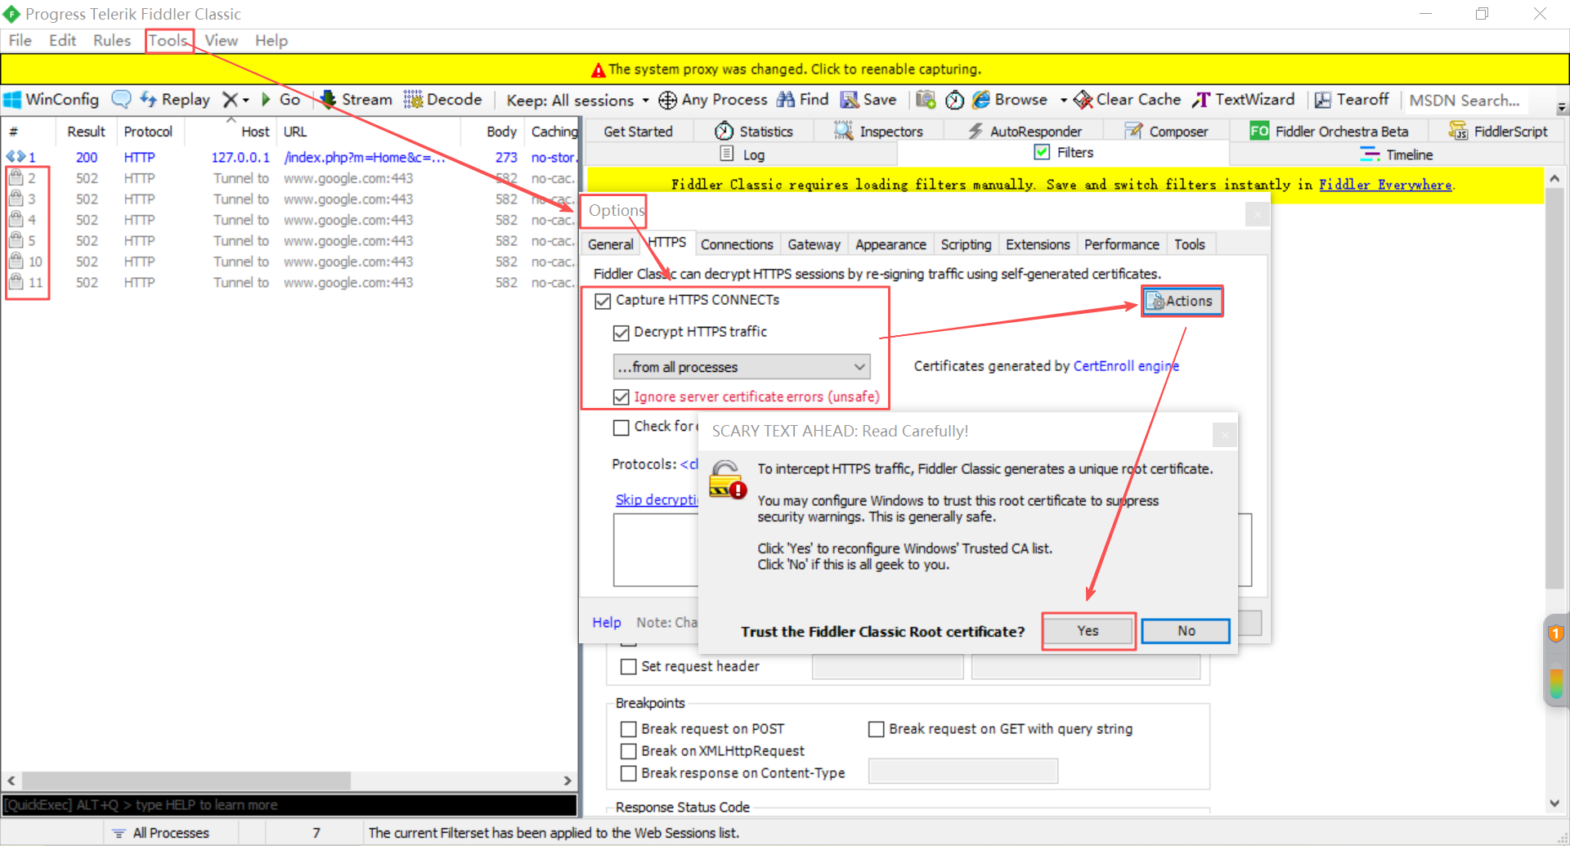Toggle Stream mode in toolbar

coord(356,100)
